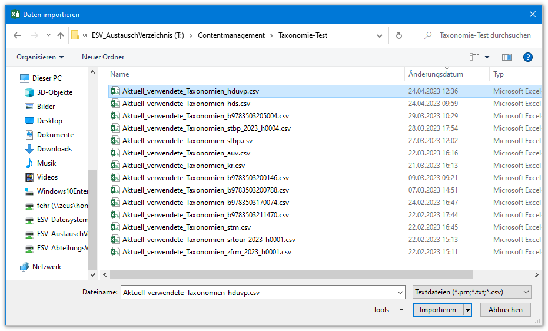Expand the file type filter dropdown

[x=472, y=292]
